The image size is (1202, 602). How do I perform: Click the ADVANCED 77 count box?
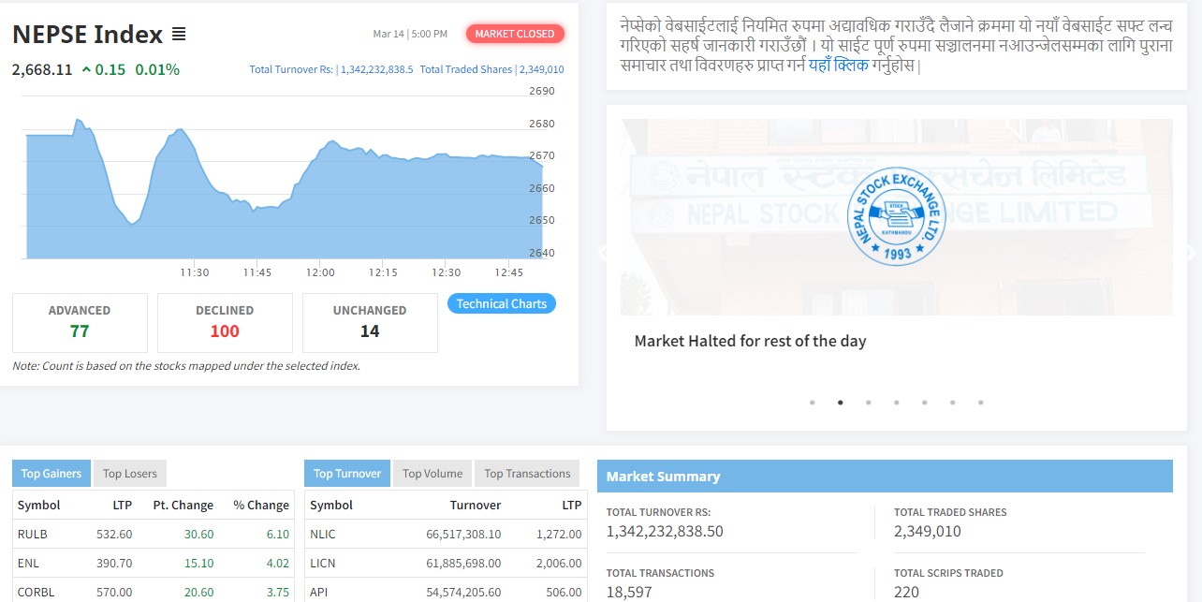coord(80,322)
